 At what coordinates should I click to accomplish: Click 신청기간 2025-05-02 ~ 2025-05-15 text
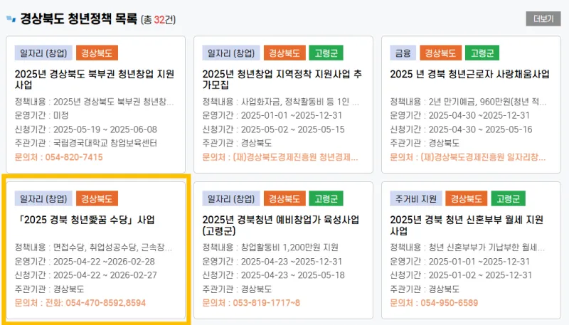(274, 129)
